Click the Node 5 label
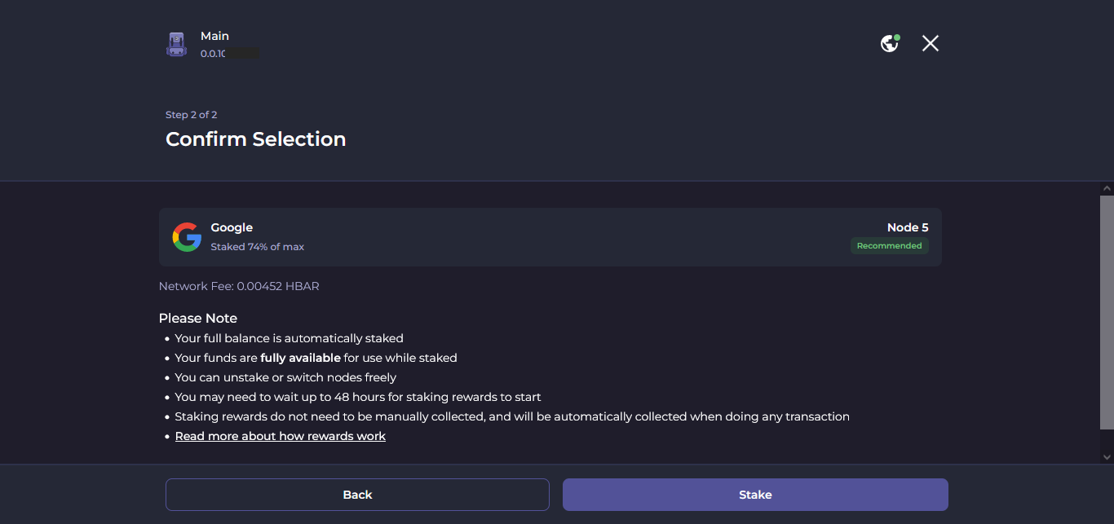Image resolution: width=1114 pixels, height=524 pixels. 908,227
